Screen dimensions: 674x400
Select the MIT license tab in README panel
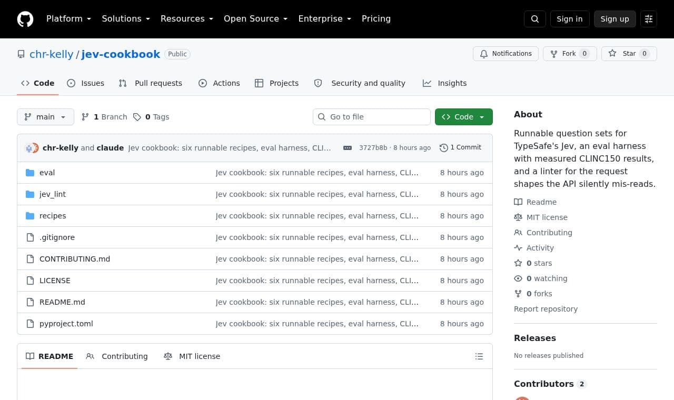[x=192, y=356]
